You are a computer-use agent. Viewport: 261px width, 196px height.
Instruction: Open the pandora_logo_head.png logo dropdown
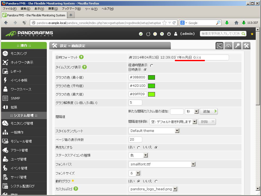[x=153, y=189]
